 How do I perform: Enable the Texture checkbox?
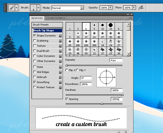click(35, 46)
